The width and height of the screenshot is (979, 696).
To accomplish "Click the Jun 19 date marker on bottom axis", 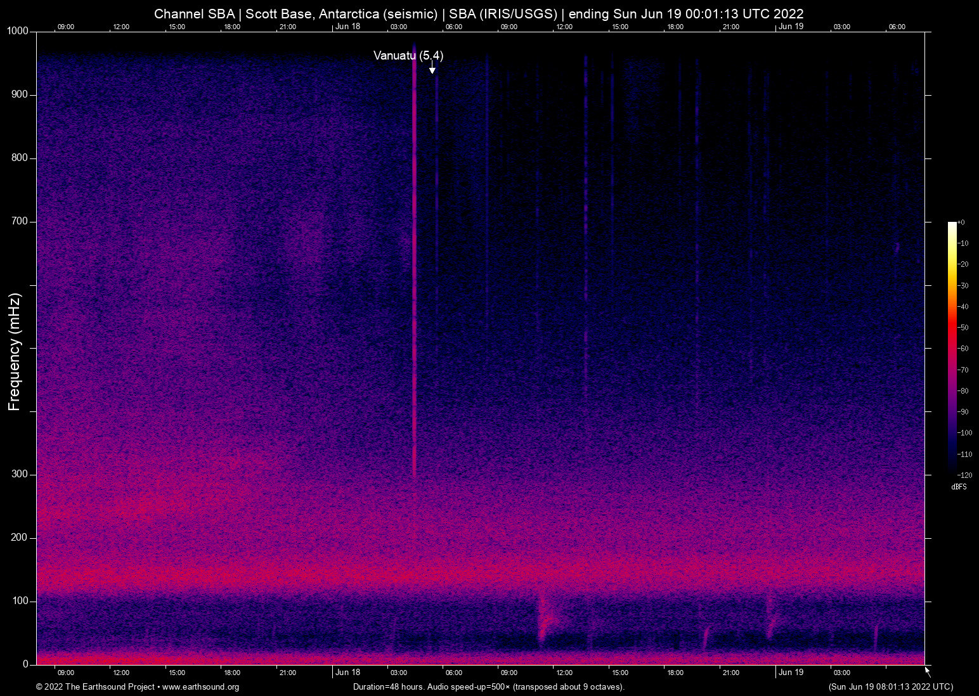I will 791,673.
